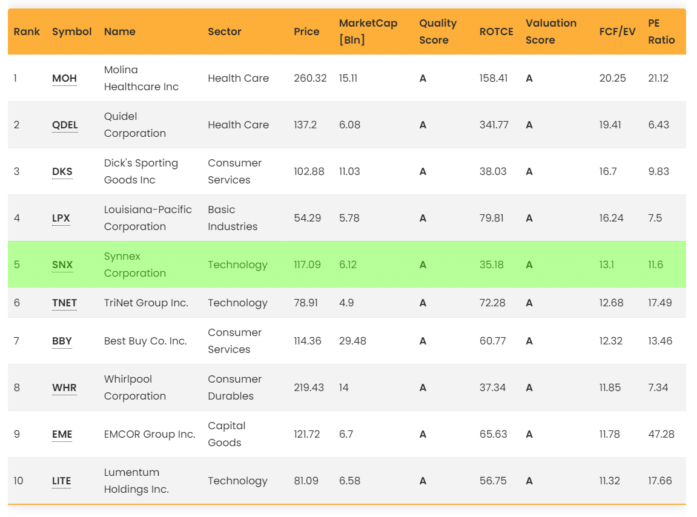Click the PE ratio value 47.28
This screenshot has width=697, height=517.
tap(661, 434)
